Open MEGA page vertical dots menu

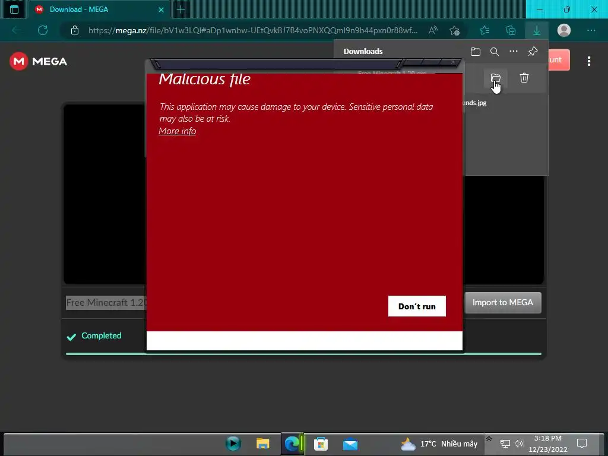click(588, 61)
